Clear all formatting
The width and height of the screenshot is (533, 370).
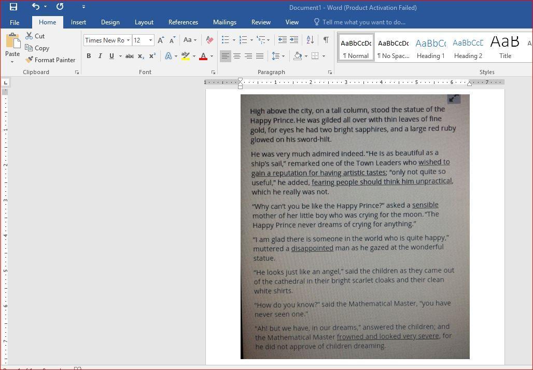tap(209, 40)
